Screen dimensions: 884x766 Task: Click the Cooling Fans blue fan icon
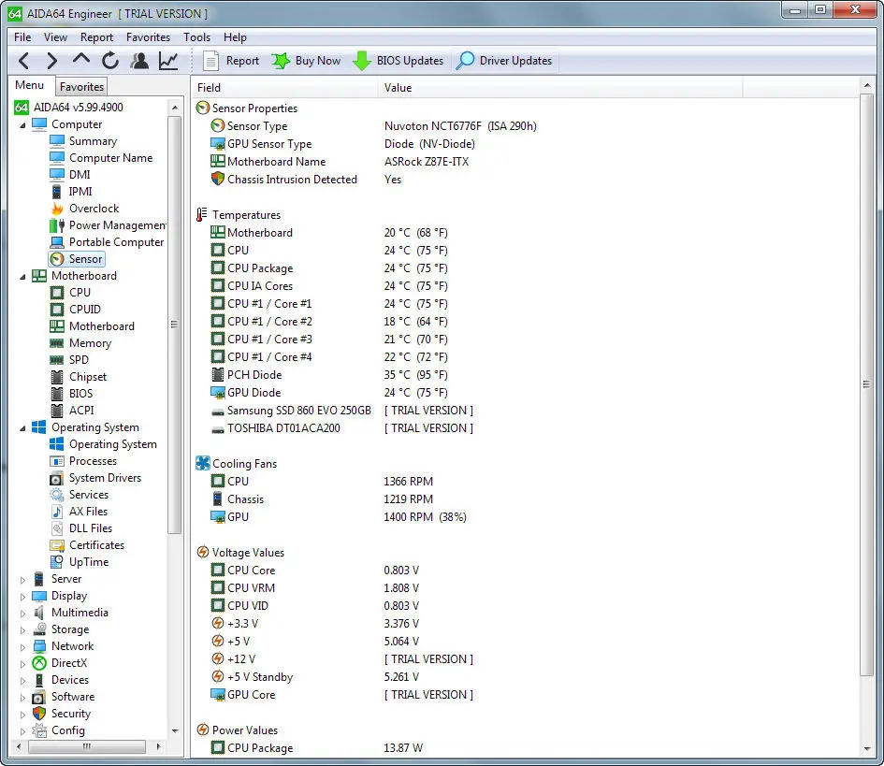(203, 463)
